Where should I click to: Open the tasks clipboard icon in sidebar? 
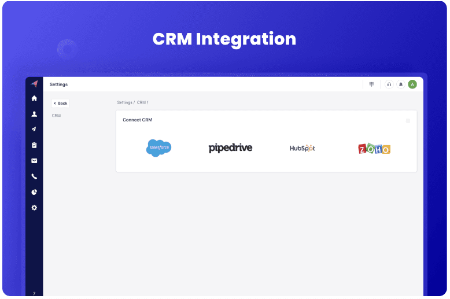(34, 145)
